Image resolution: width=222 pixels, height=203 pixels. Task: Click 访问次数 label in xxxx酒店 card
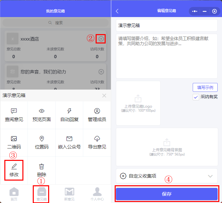coord(97,49)
